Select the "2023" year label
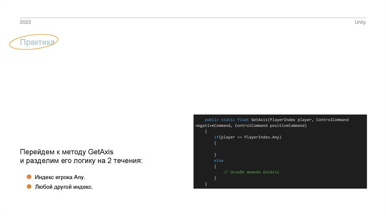Viewport: 386px width, 216px height. [x=25, y=23]
